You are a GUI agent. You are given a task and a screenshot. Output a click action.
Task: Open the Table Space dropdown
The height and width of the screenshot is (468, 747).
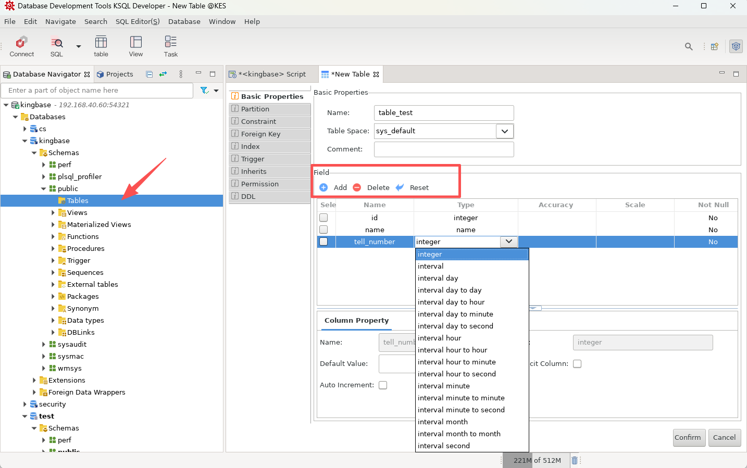pos(504,131)
